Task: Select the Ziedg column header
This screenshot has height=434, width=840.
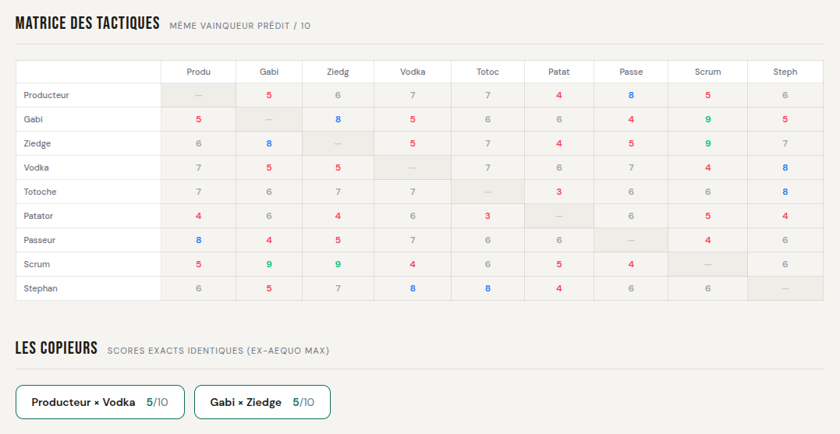Action: coord(338,72)
